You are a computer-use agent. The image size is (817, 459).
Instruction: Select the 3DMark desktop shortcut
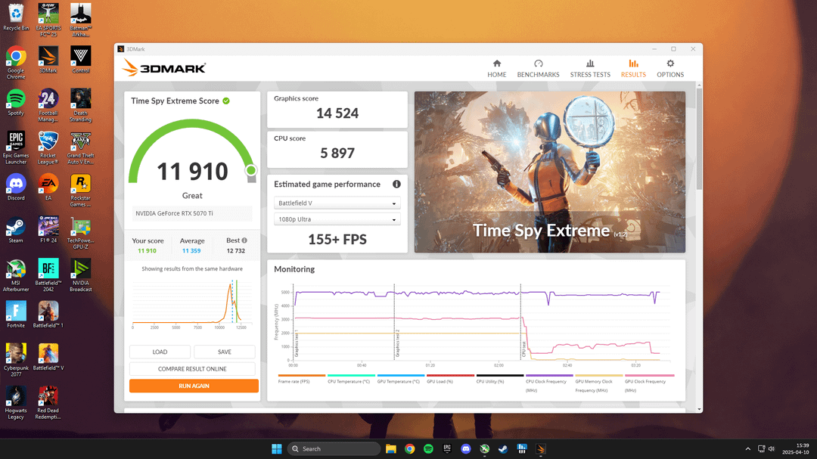(48, 60)
